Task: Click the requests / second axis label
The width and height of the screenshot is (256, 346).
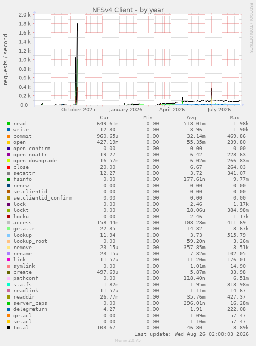Action: (x=5, y=59)
